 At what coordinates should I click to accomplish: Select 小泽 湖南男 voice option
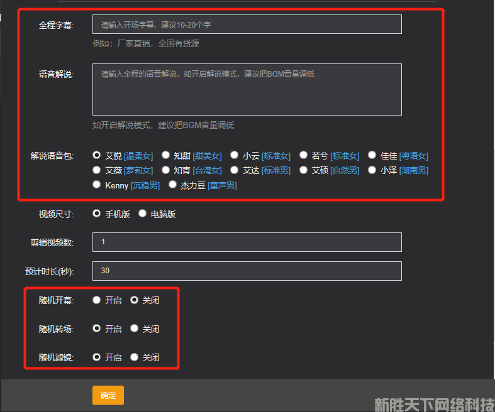[x=372, y=170]
